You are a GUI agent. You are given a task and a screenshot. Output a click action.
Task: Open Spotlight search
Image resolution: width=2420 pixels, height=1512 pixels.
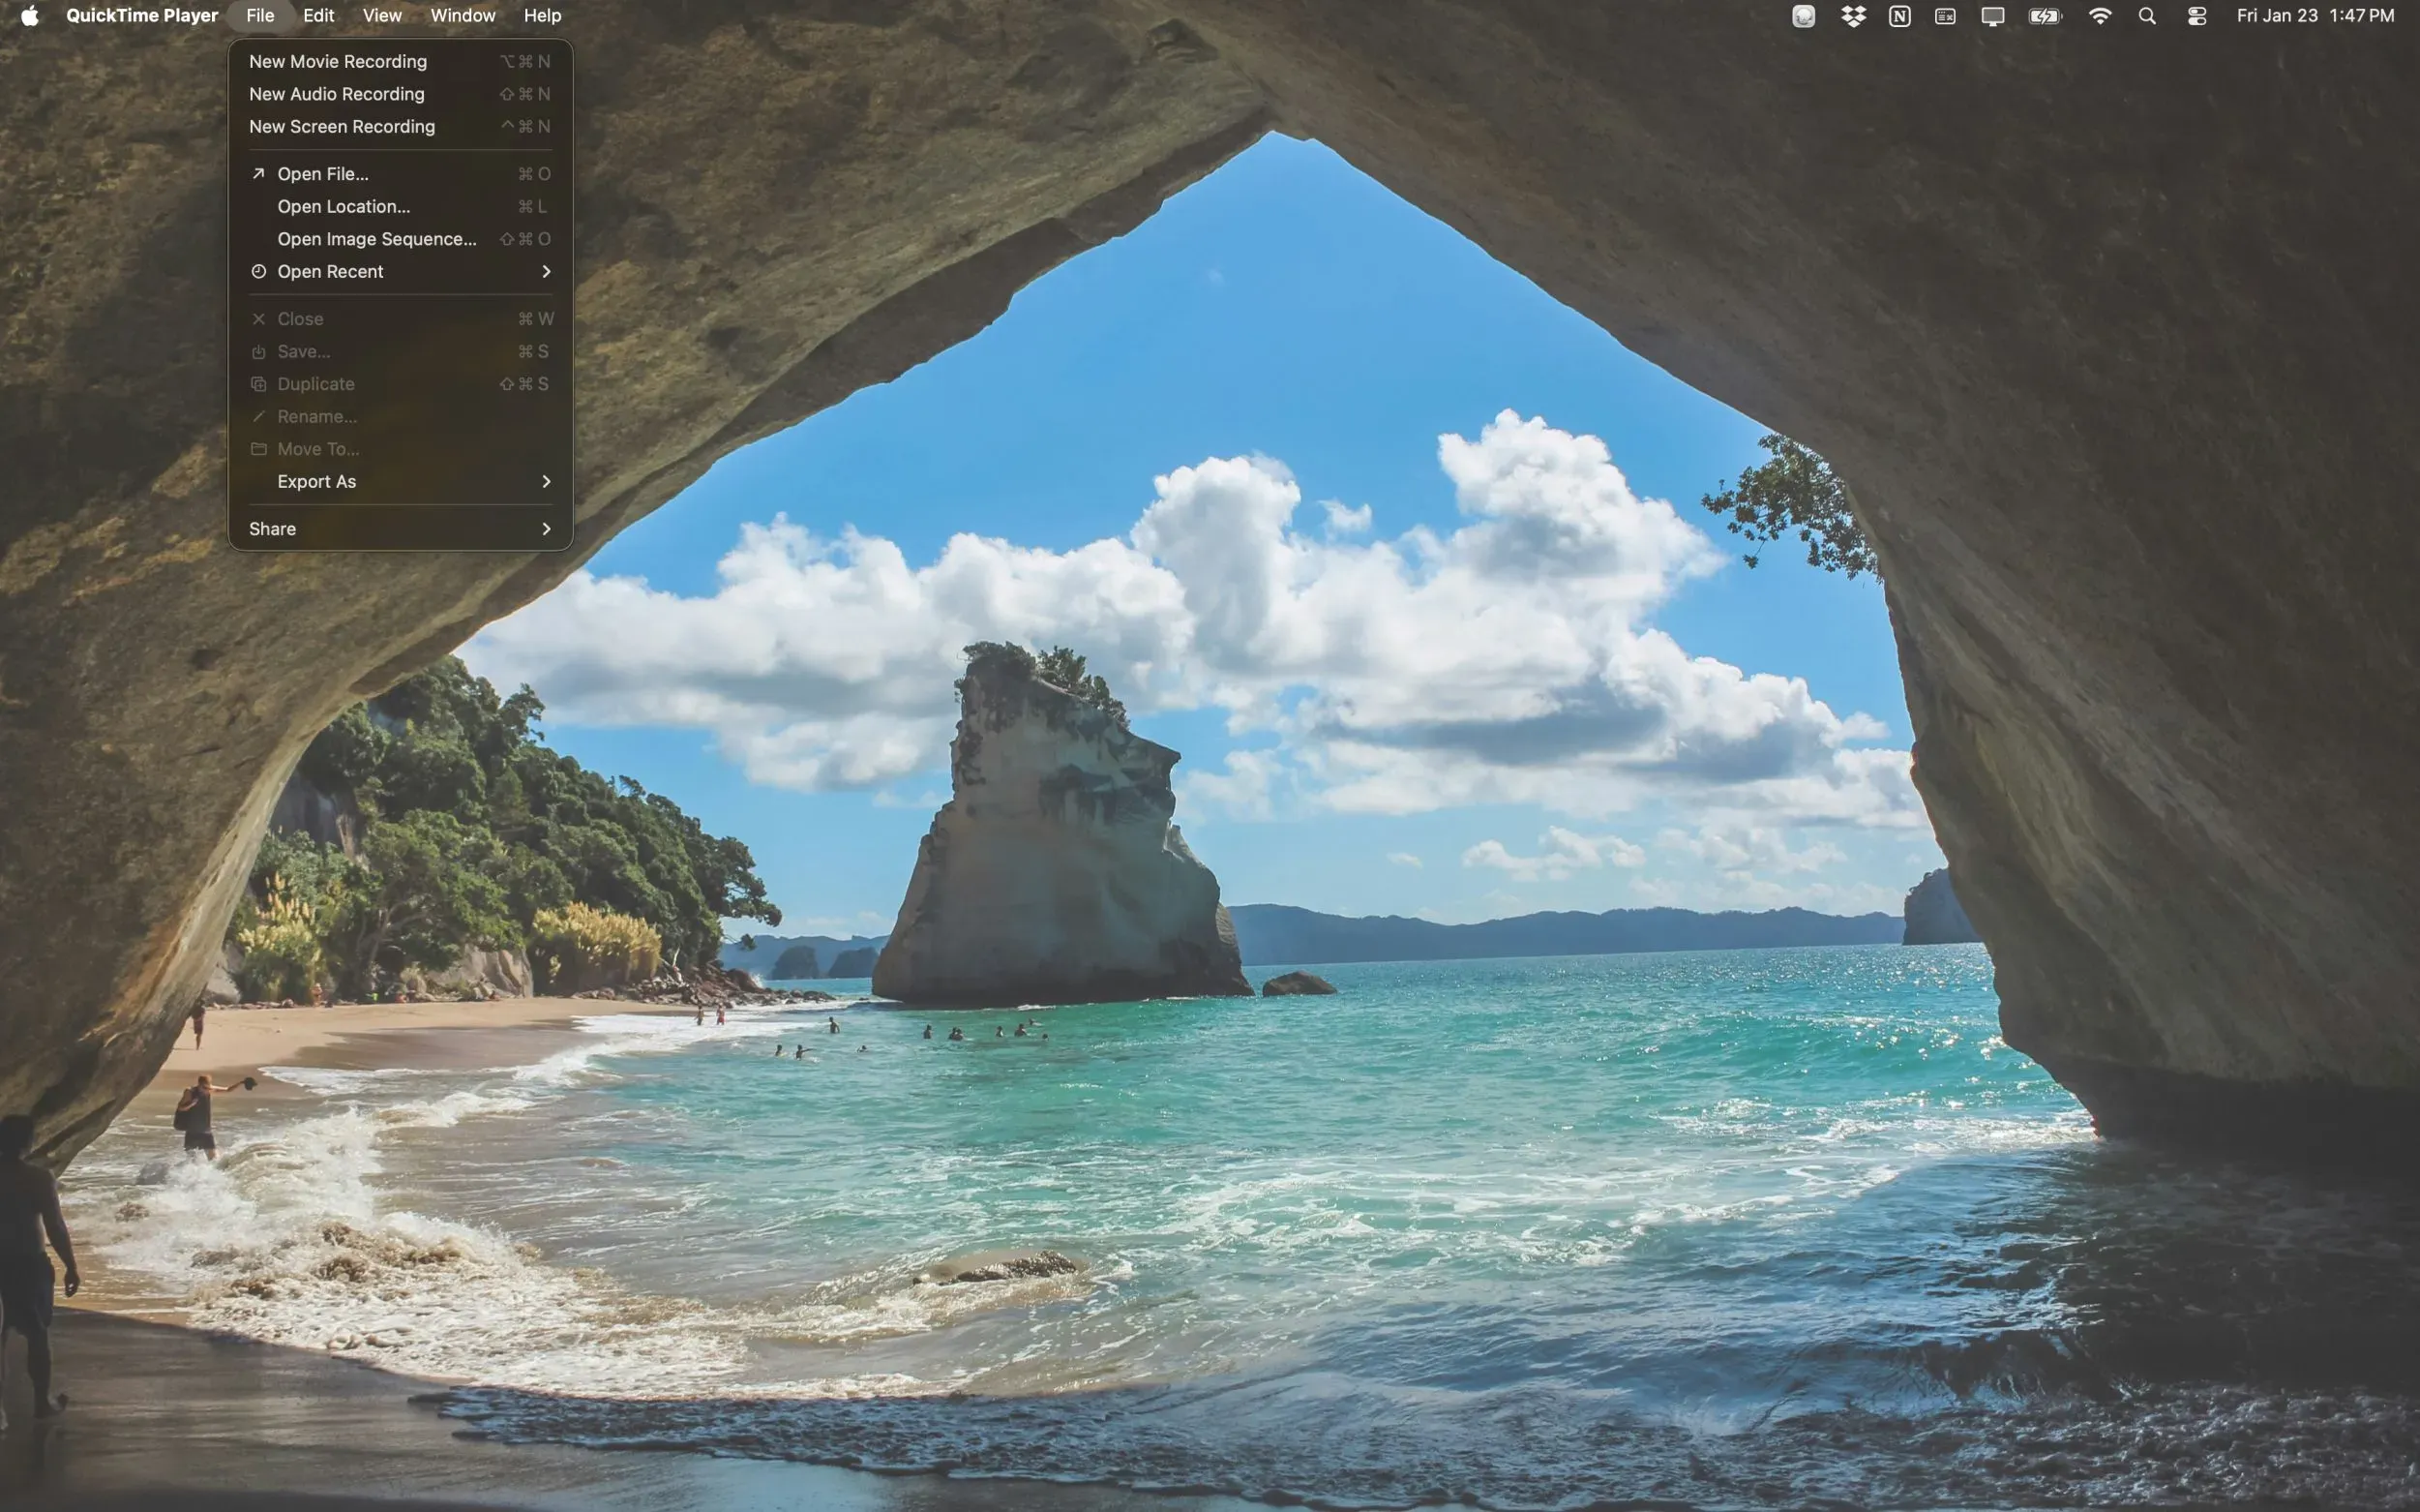click(x=2146, y=15)
